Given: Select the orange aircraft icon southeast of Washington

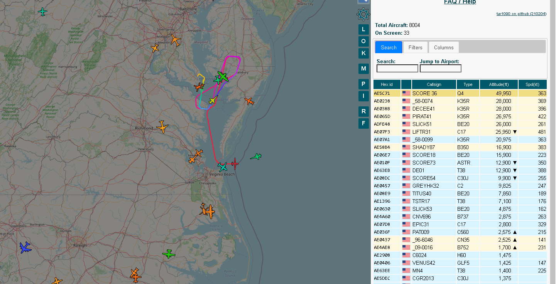Looking at the screenshot, I should [176, 40].
